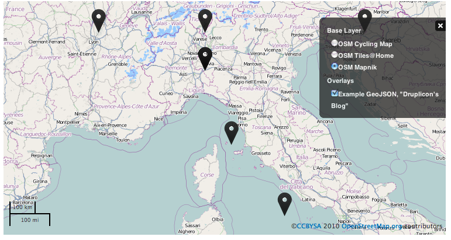
Task: Click the Base Layer heading
Action: (344, 30)
